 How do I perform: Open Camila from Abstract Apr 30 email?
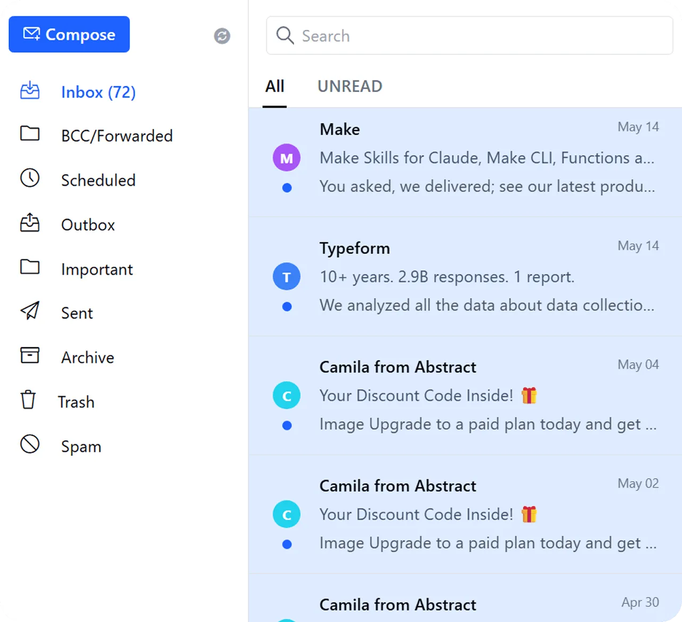[x=465, y=598]
